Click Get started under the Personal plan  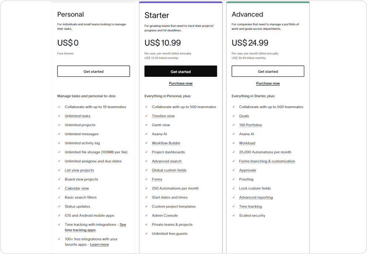pos(93,71)
